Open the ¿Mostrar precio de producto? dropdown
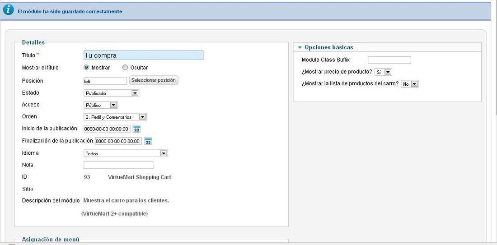The height and width of the screenshot is (245, 497). point(383,72)
